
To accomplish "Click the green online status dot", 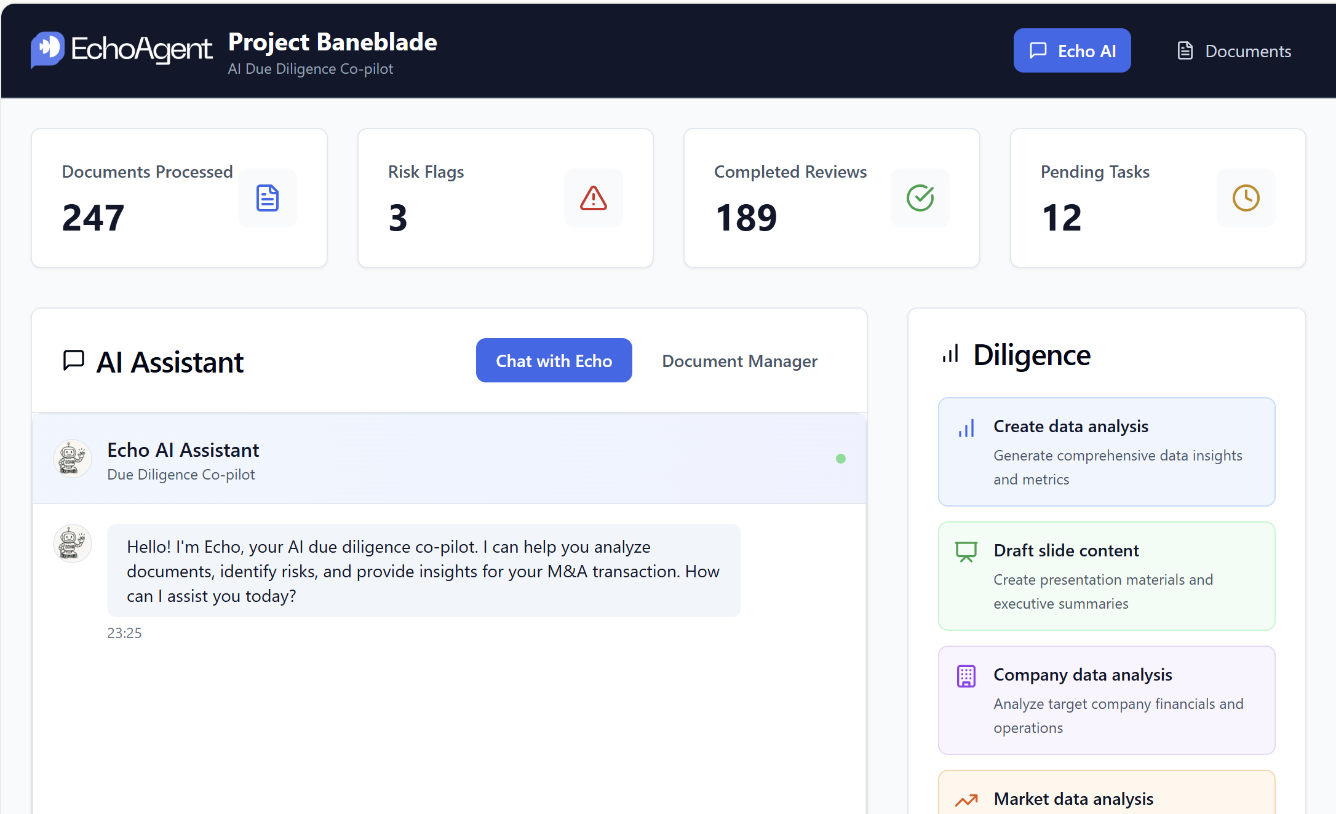I will (x=841, y=459).
